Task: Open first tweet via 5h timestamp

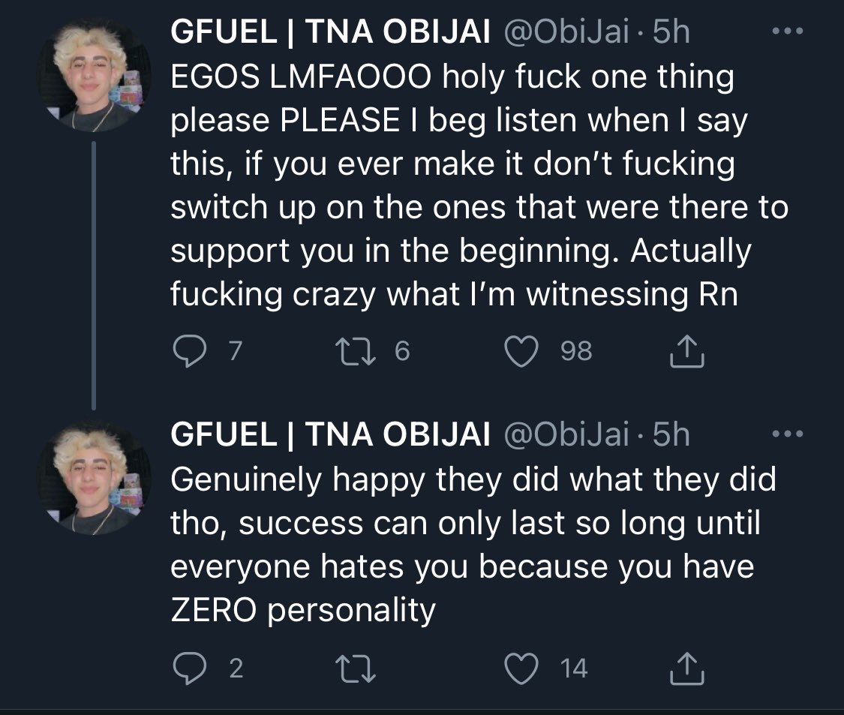Action: [670, 32]
